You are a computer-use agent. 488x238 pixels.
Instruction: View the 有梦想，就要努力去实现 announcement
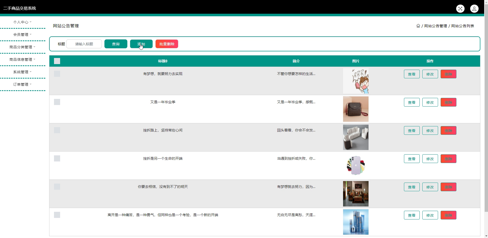tap(412, 74)
